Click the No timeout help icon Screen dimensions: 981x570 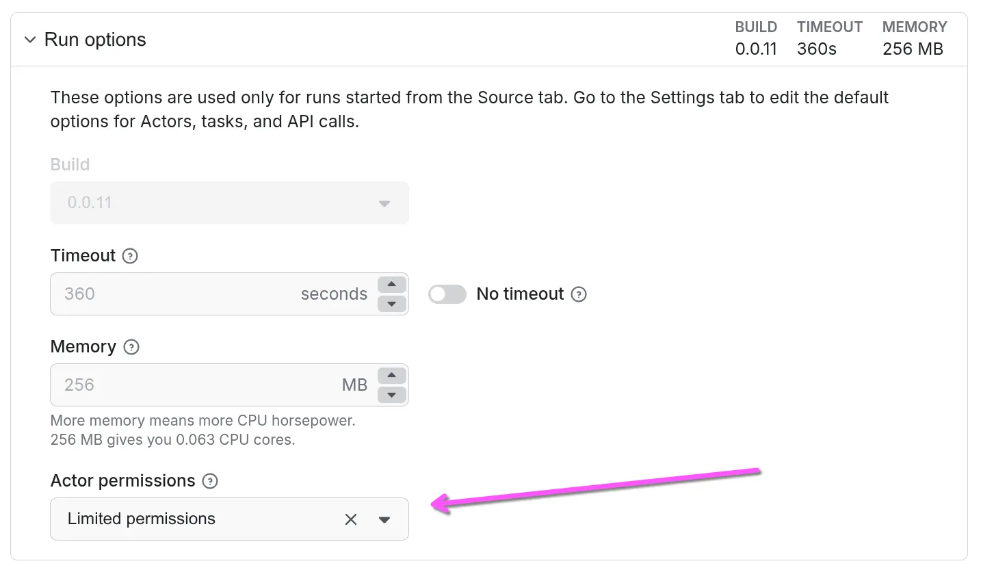click(578, 294)
